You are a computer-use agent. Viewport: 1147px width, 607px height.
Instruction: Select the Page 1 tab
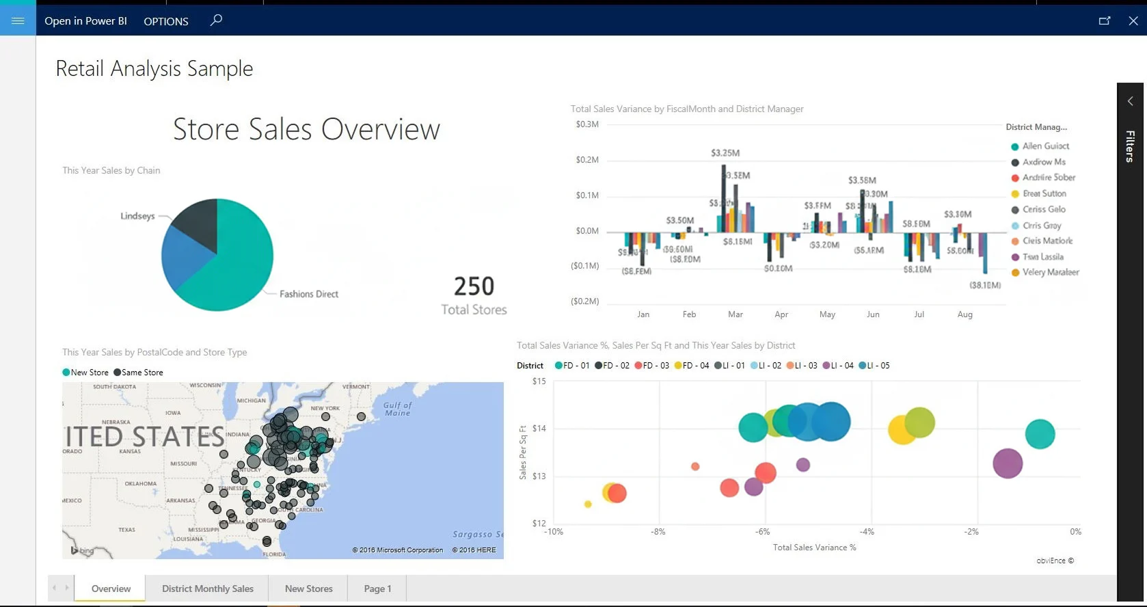(377, 589)
